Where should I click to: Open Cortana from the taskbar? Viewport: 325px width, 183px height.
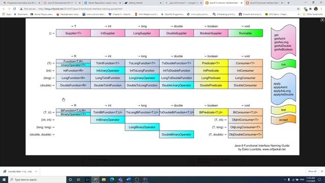pyautogui.click(x=71, y=179)
